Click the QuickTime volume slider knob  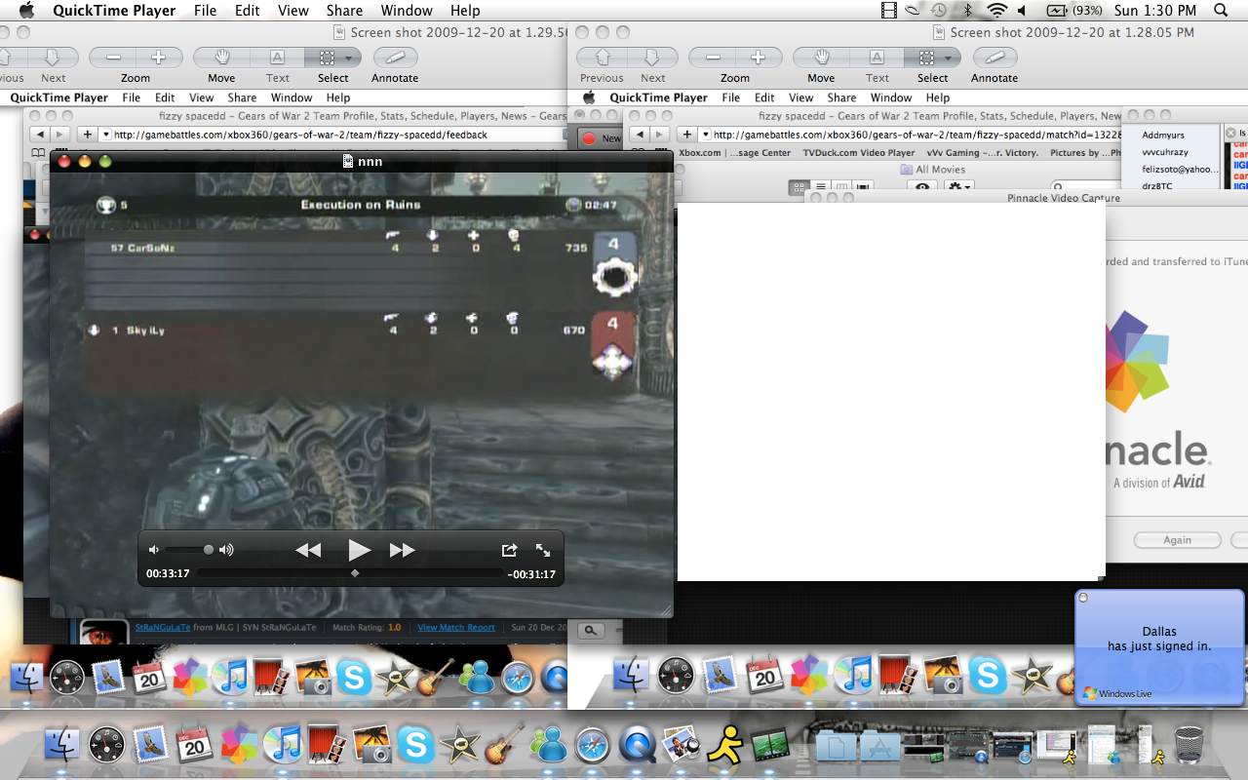click(x=208, y=550)
